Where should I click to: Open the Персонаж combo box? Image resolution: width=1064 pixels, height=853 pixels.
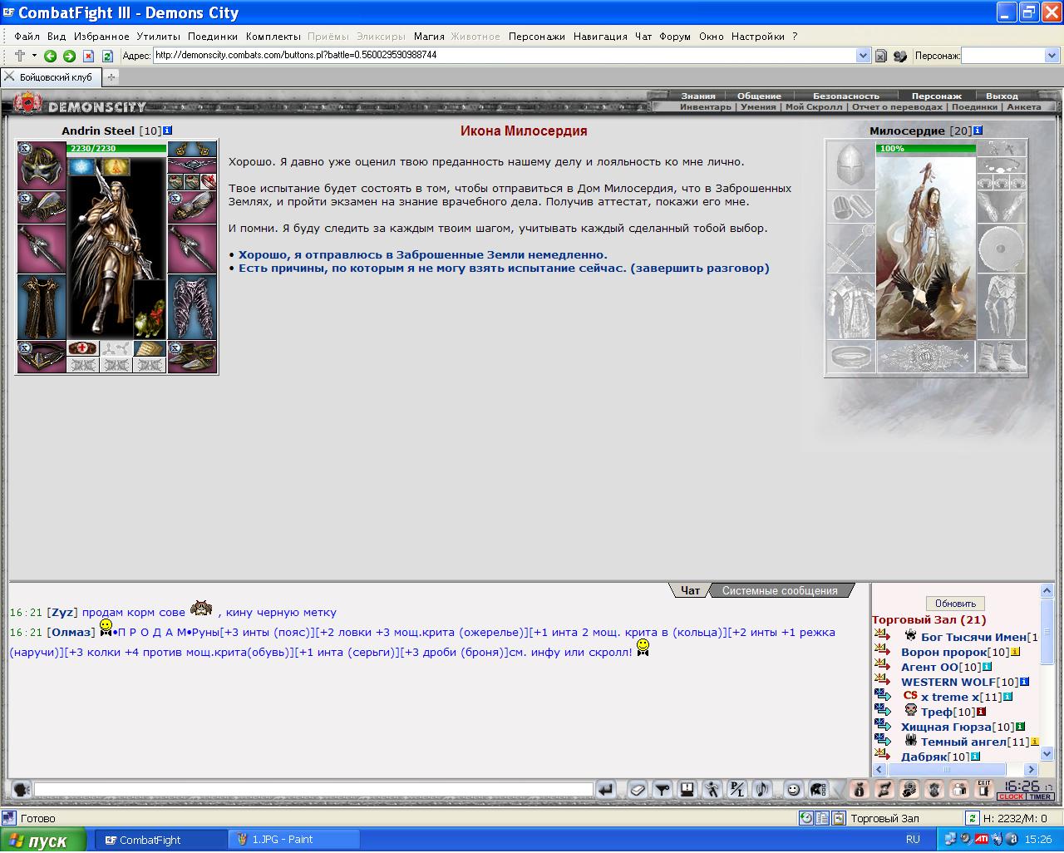tap(1010, 56)
